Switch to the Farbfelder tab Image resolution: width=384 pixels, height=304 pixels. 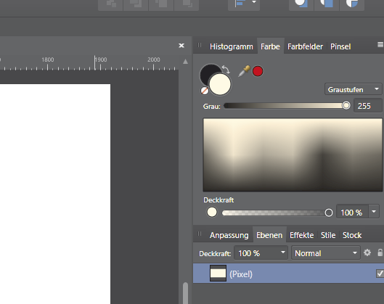coord(305,46)
